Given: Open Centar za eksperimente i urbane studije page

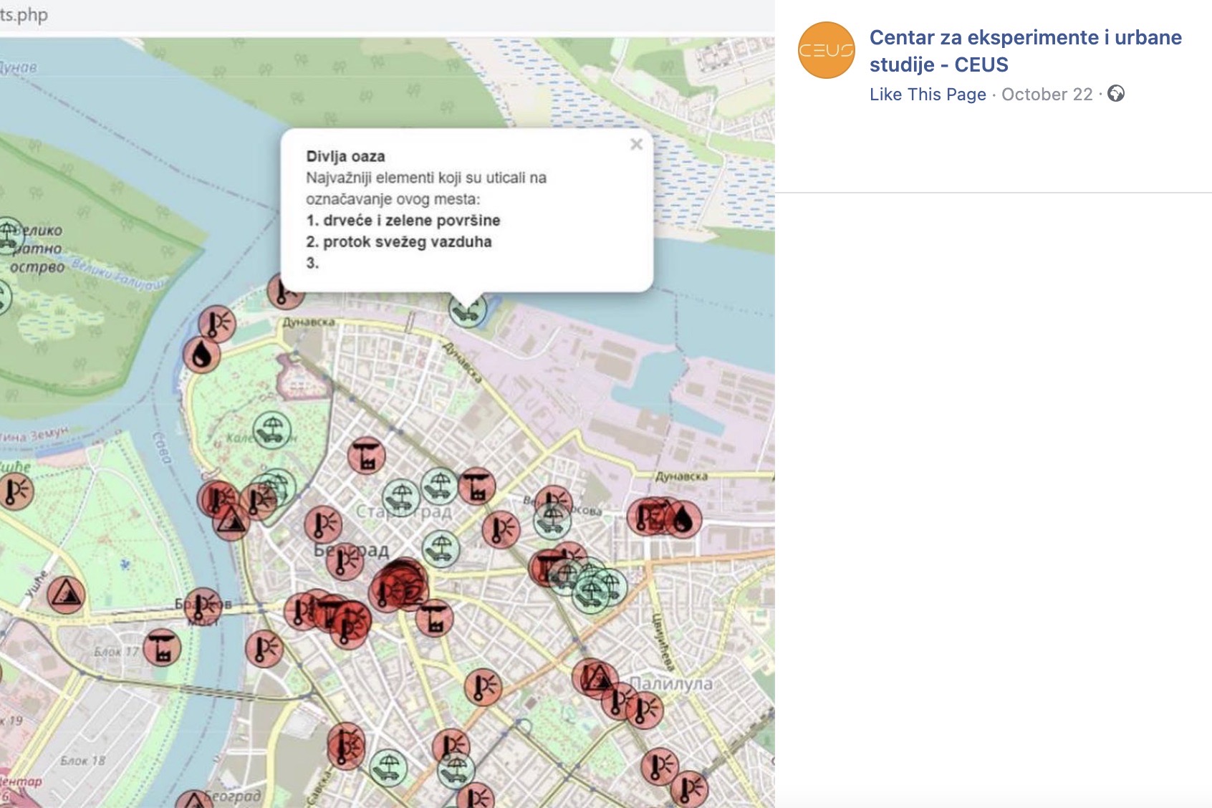Looking at the screenshot, I should pos(1026,51).
